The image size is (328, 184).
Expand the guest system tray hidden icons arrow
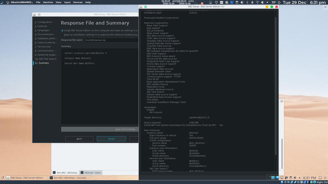[x=300, y=178]
